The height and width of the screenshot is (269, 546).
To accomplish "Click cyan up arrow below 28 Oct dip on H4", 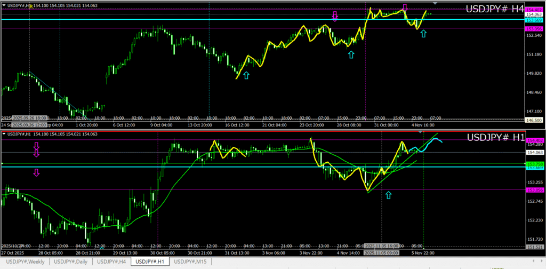I will [351, 54].
